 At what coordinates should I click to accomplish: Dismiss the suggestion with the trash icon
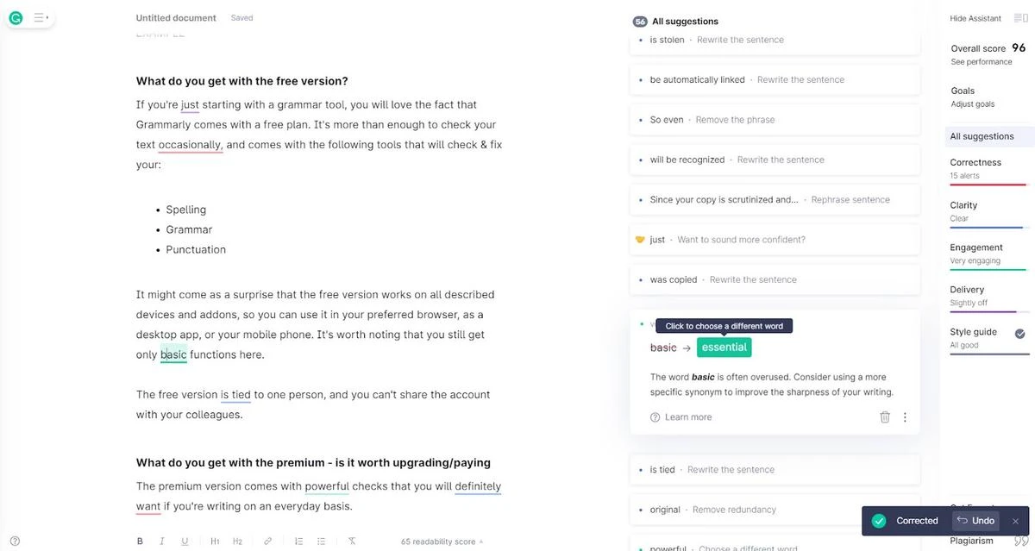coord(885,417)
